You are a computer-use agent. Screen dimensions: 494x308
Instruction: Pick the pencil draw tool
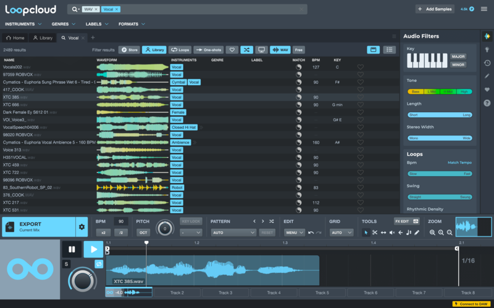click(417, 233)
